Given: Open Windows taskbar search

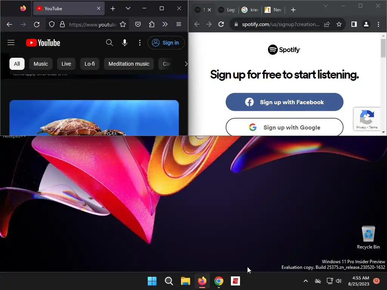Looking at the screenshot, I should pyautogui.click(x=169, y=281).
